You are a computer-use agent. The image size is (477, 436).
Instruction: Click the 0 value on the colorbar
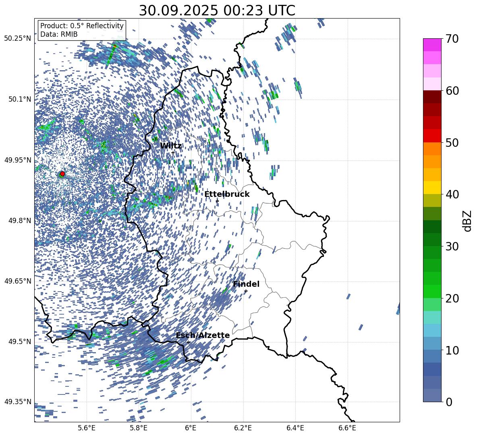449,402
